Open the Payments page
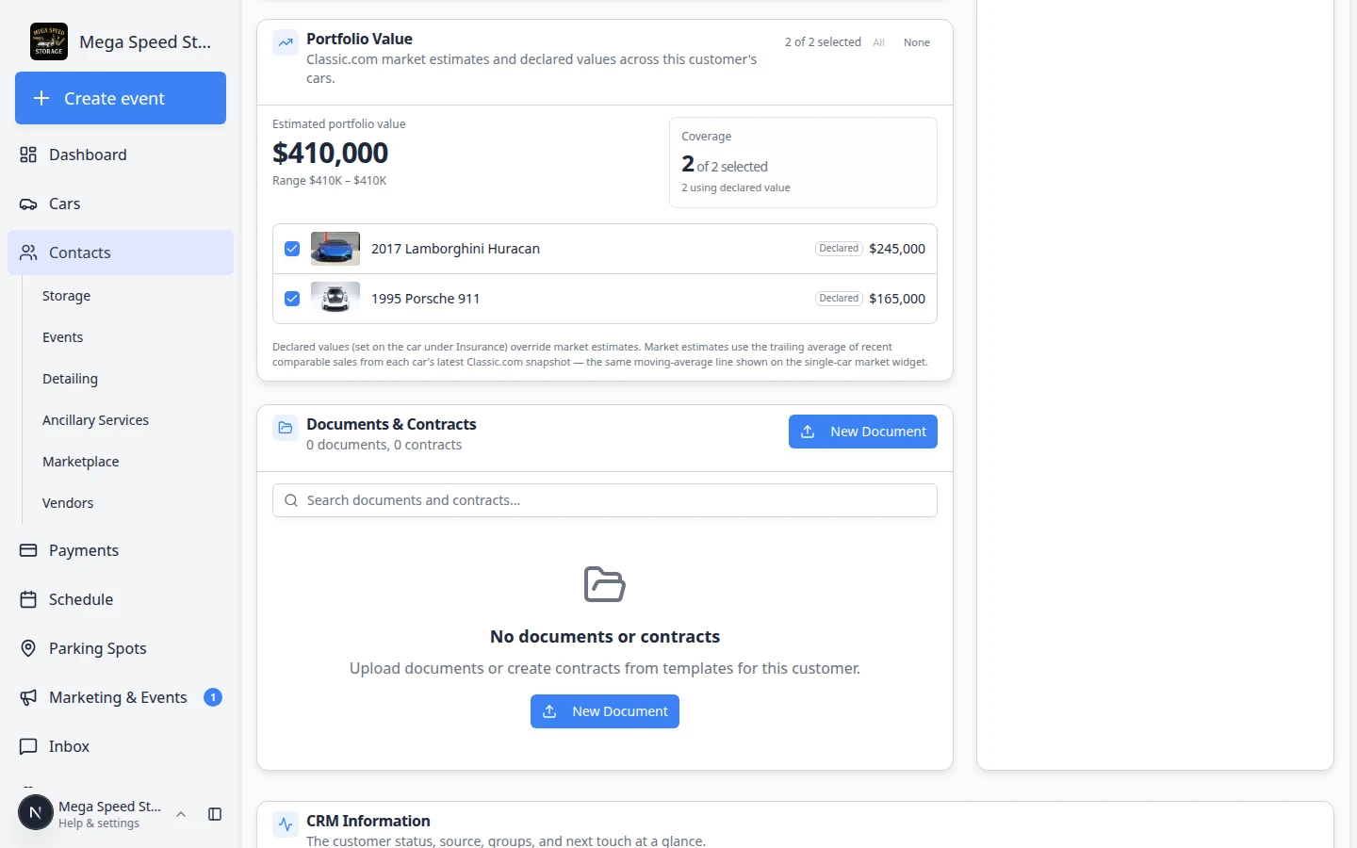 tap(121, 550)
